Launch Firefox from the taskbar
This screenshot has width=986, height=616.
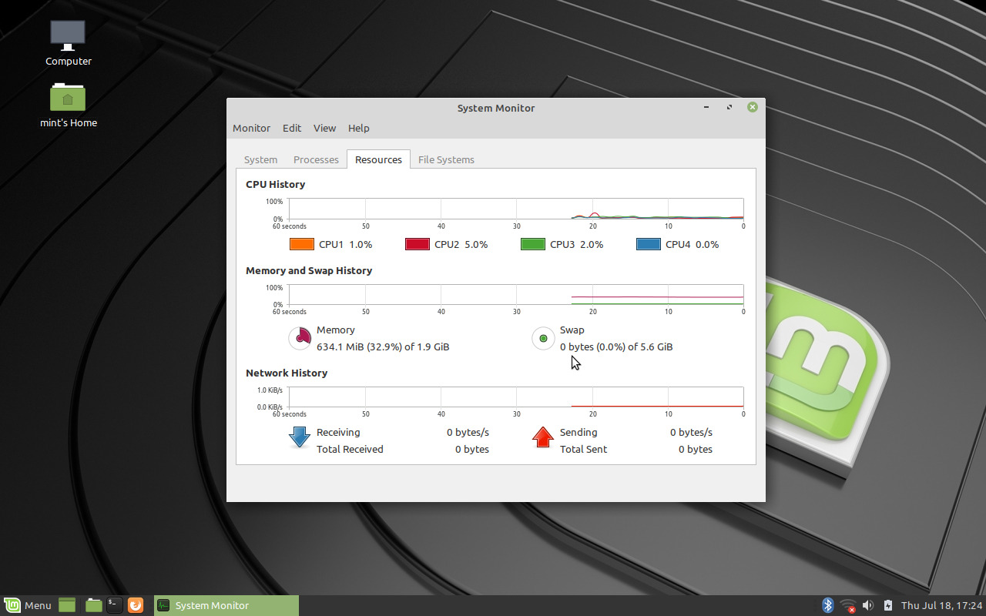tap(136, 605)
